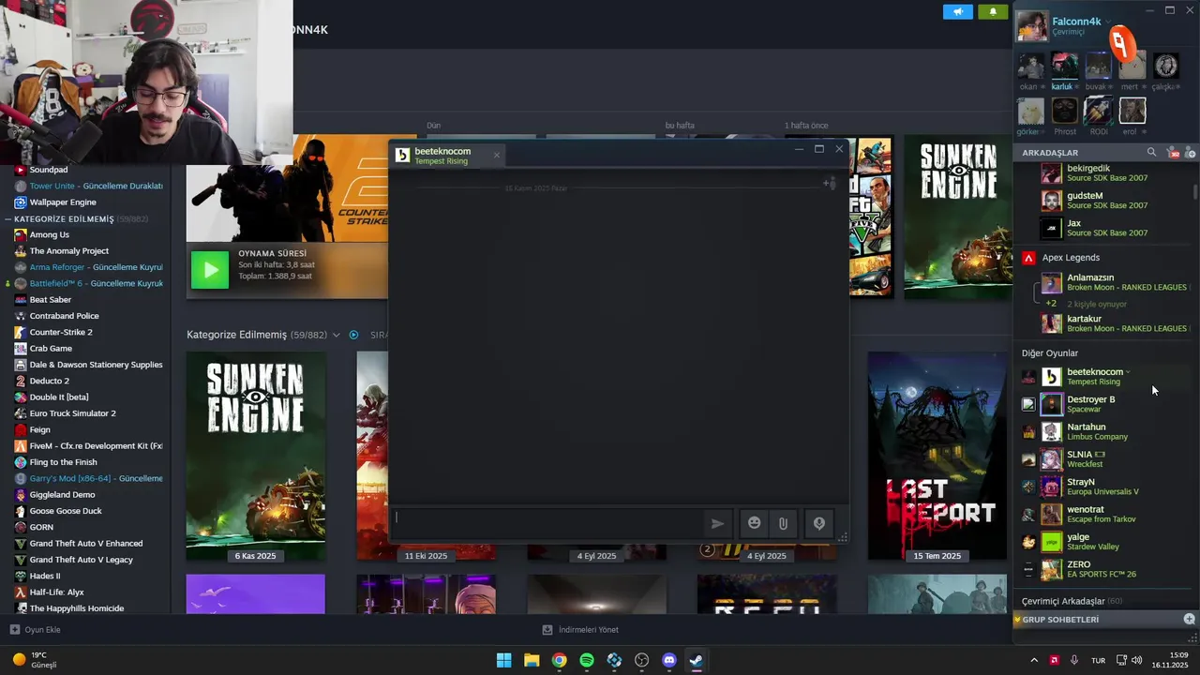The image size is (1200, 675).
Task: Open pending friend invites icon
Action: pyautogui.click(x=1173, y=152)
